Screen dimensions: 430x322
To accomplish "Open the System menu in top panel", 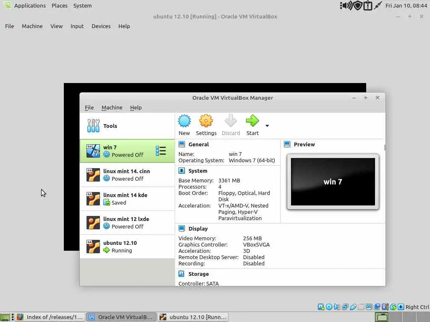I will pos(83,6).
